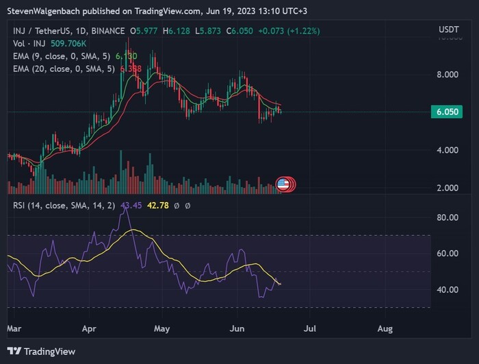Viewport: 479px width, 364px height.
Task: Click the TradingView logo at the bottom
Action: [x=41, y=351]
